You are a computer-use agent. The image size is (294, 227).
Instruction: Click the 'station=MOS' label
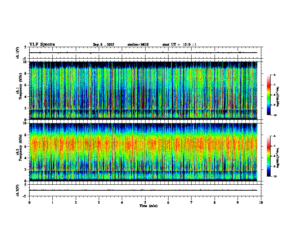pos(138,45)
